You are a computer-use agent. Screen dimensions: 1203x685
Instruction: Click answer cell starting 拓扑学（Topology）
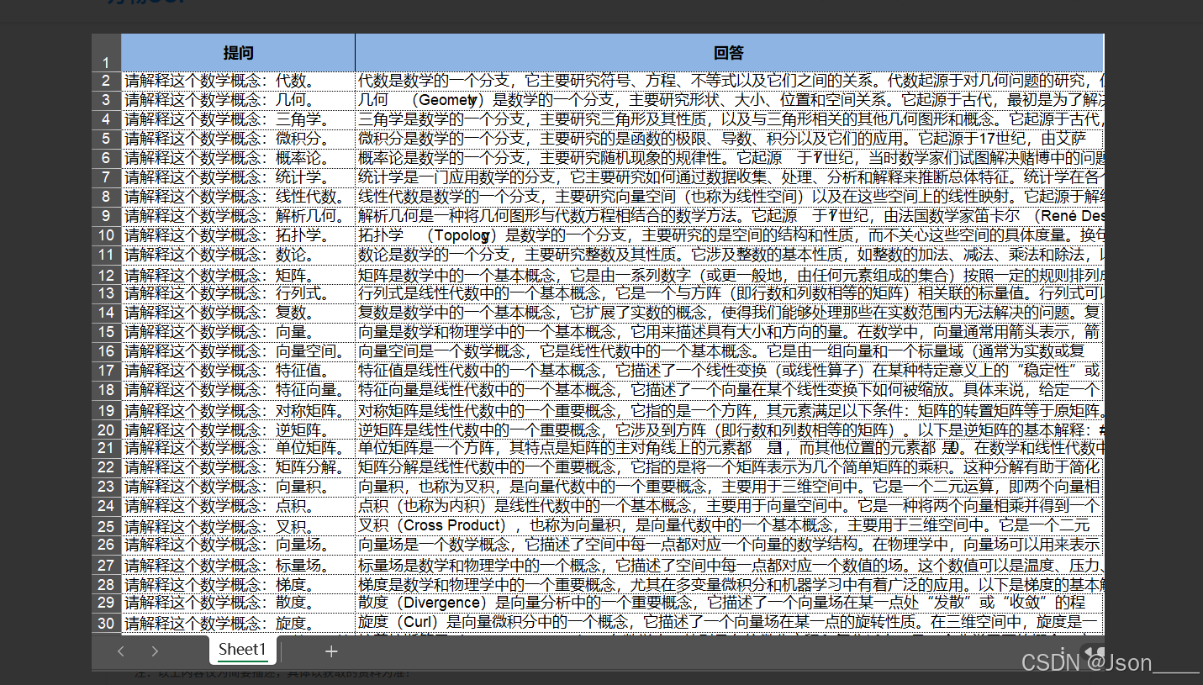coord(729,235)
